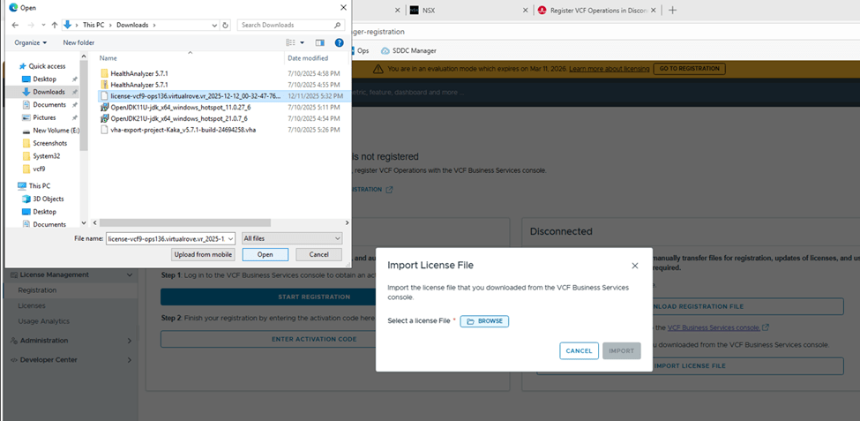Open the new browser tab plus button
The width and height of the screenshot is (860, 421).
click(673, 10)
